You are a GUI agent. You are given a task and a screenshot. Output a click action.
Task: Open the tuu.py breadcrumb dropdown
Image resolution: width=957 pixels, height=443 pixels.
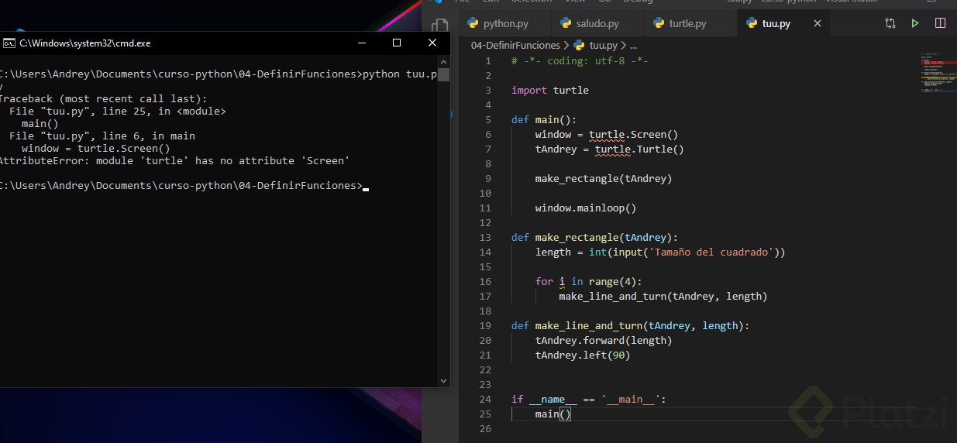[x=602, y=46]
